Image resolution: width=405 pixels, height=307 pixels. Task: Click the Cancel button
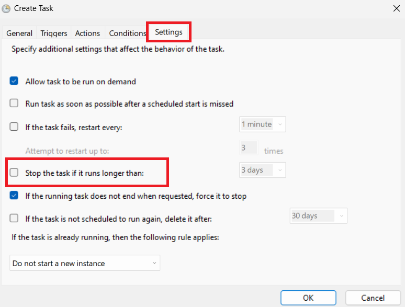[x=373, y=298]
